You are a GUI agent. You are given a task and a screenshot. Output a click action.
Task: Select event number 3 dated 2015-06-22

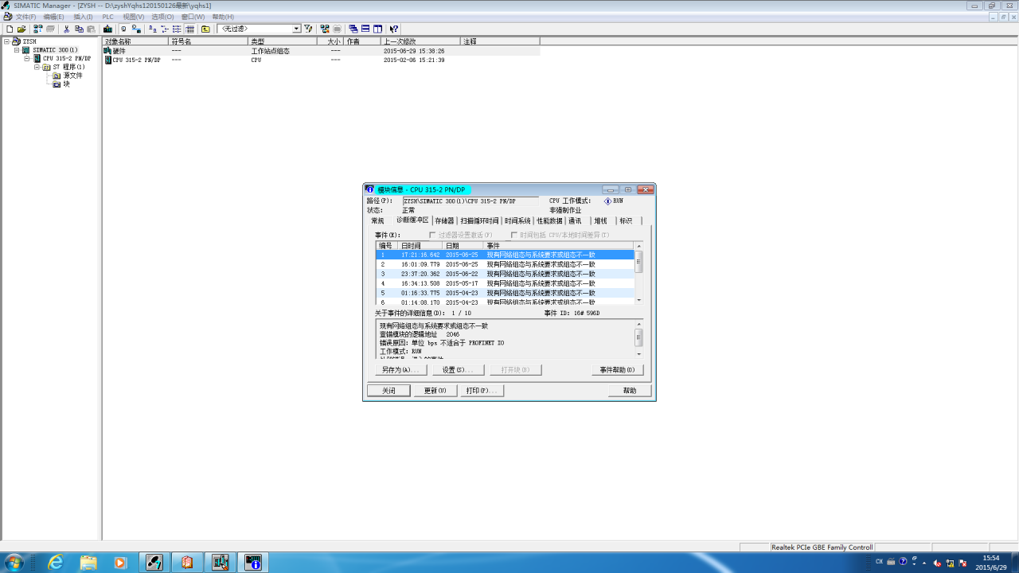tap(505, 274)
